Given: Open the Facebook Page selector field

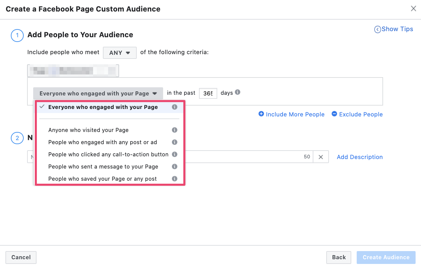Looking at the screenshot, I should coord(73,70).
